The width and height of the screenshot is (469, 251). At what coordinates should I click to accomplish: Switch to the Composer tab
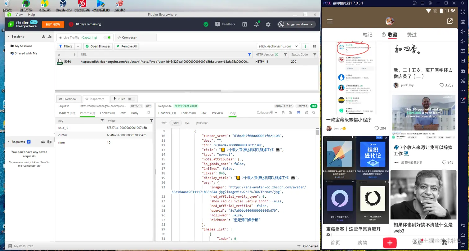[136, 37]
